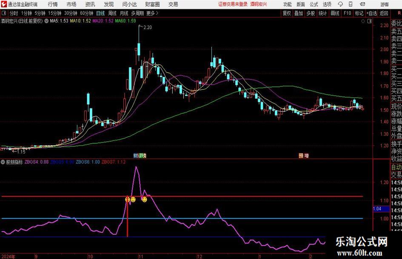The height and width of the screenshot is (259, 402).
Task: Click the 多股 toolbar button
Action: 311,13
